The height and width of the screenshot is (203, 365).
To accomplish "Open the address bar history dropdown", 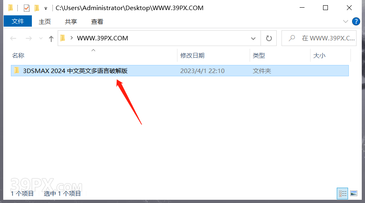I will (253, 38).
